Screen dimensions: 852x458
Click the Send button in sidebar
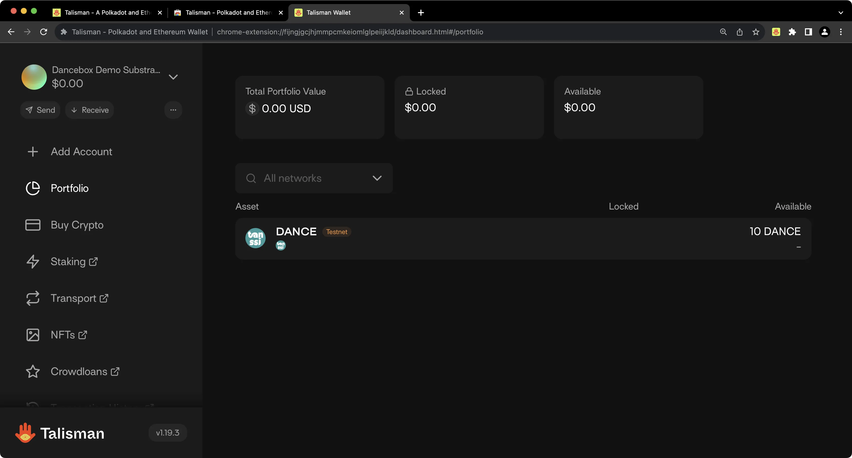[x=40, y=110]
